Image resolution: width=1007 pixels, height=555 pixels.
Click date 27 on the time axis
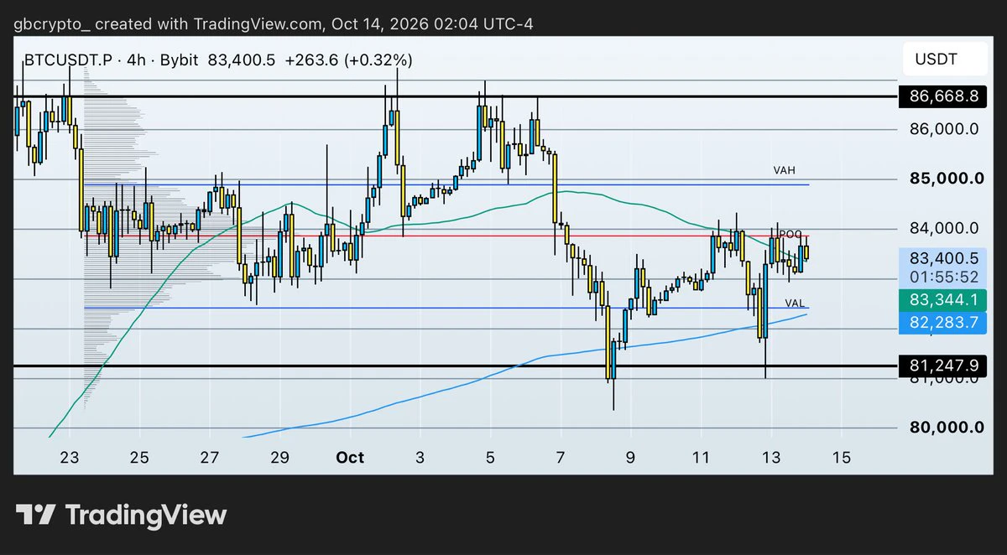[210, 458]
